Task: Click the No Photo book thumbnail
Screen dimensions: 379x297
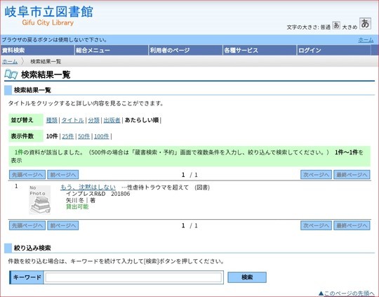Action: point(40,200)
